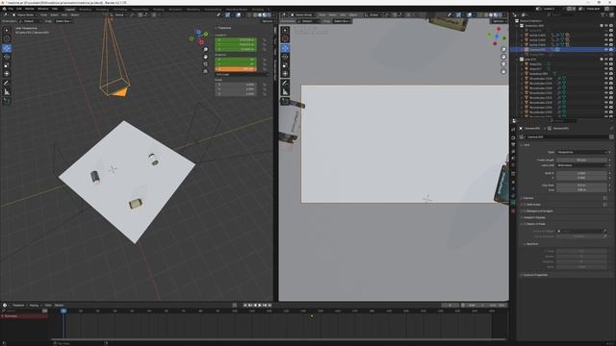Select the Annotate tool in left viewport
This screenshot has width=616, height=346.
[7, 84]
